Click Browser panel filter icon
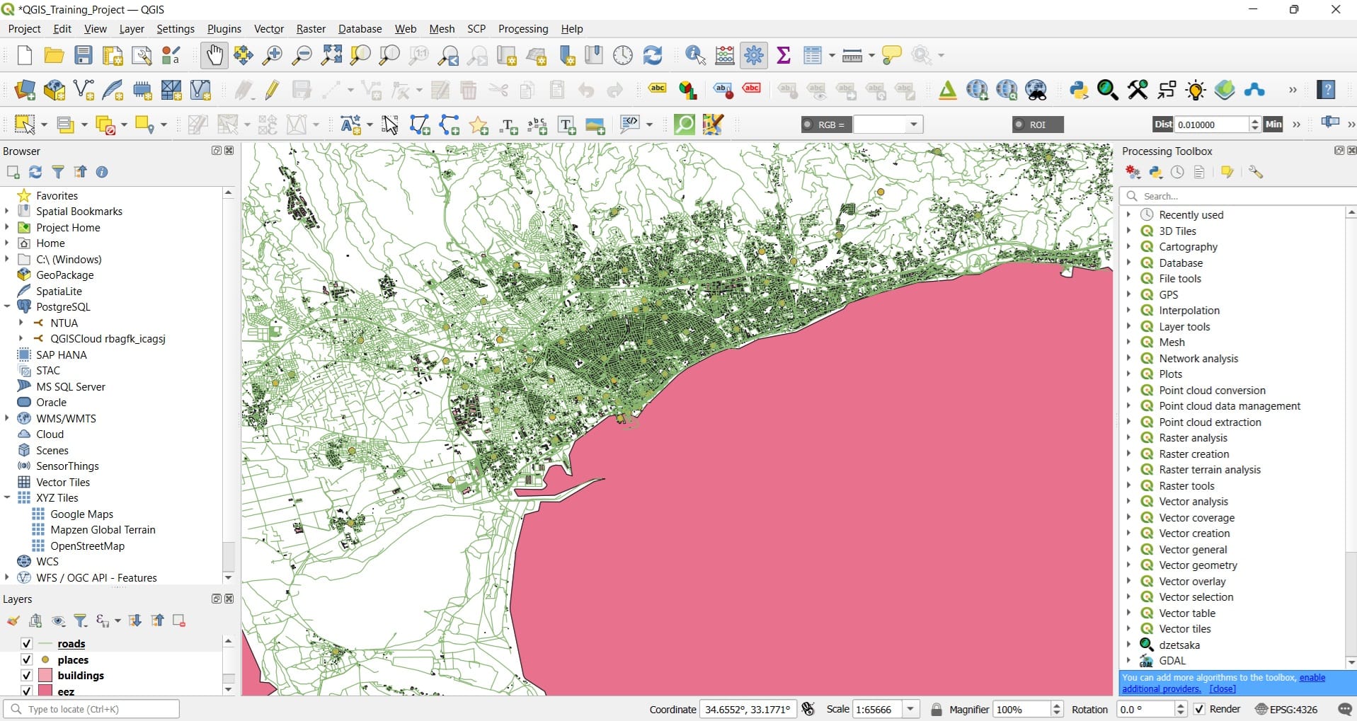The width and height of the screenshot is (1357, 721). [58, 172]
